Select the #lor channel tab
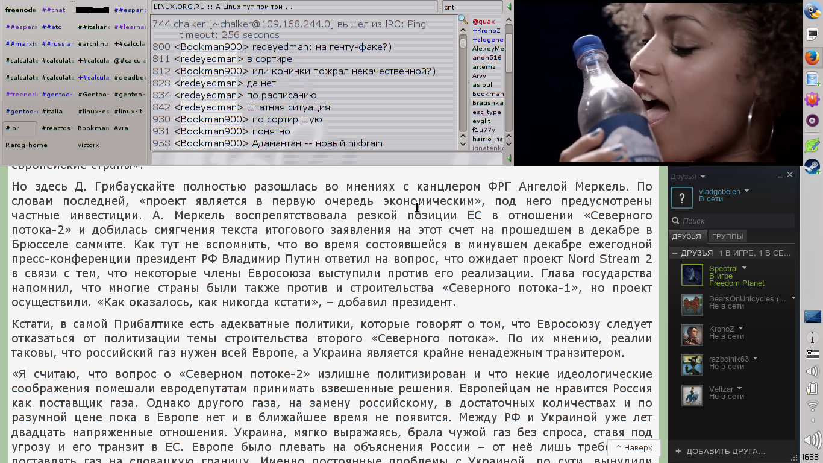Viewport: 823px width, 463px height. click(x=20, y=128)
